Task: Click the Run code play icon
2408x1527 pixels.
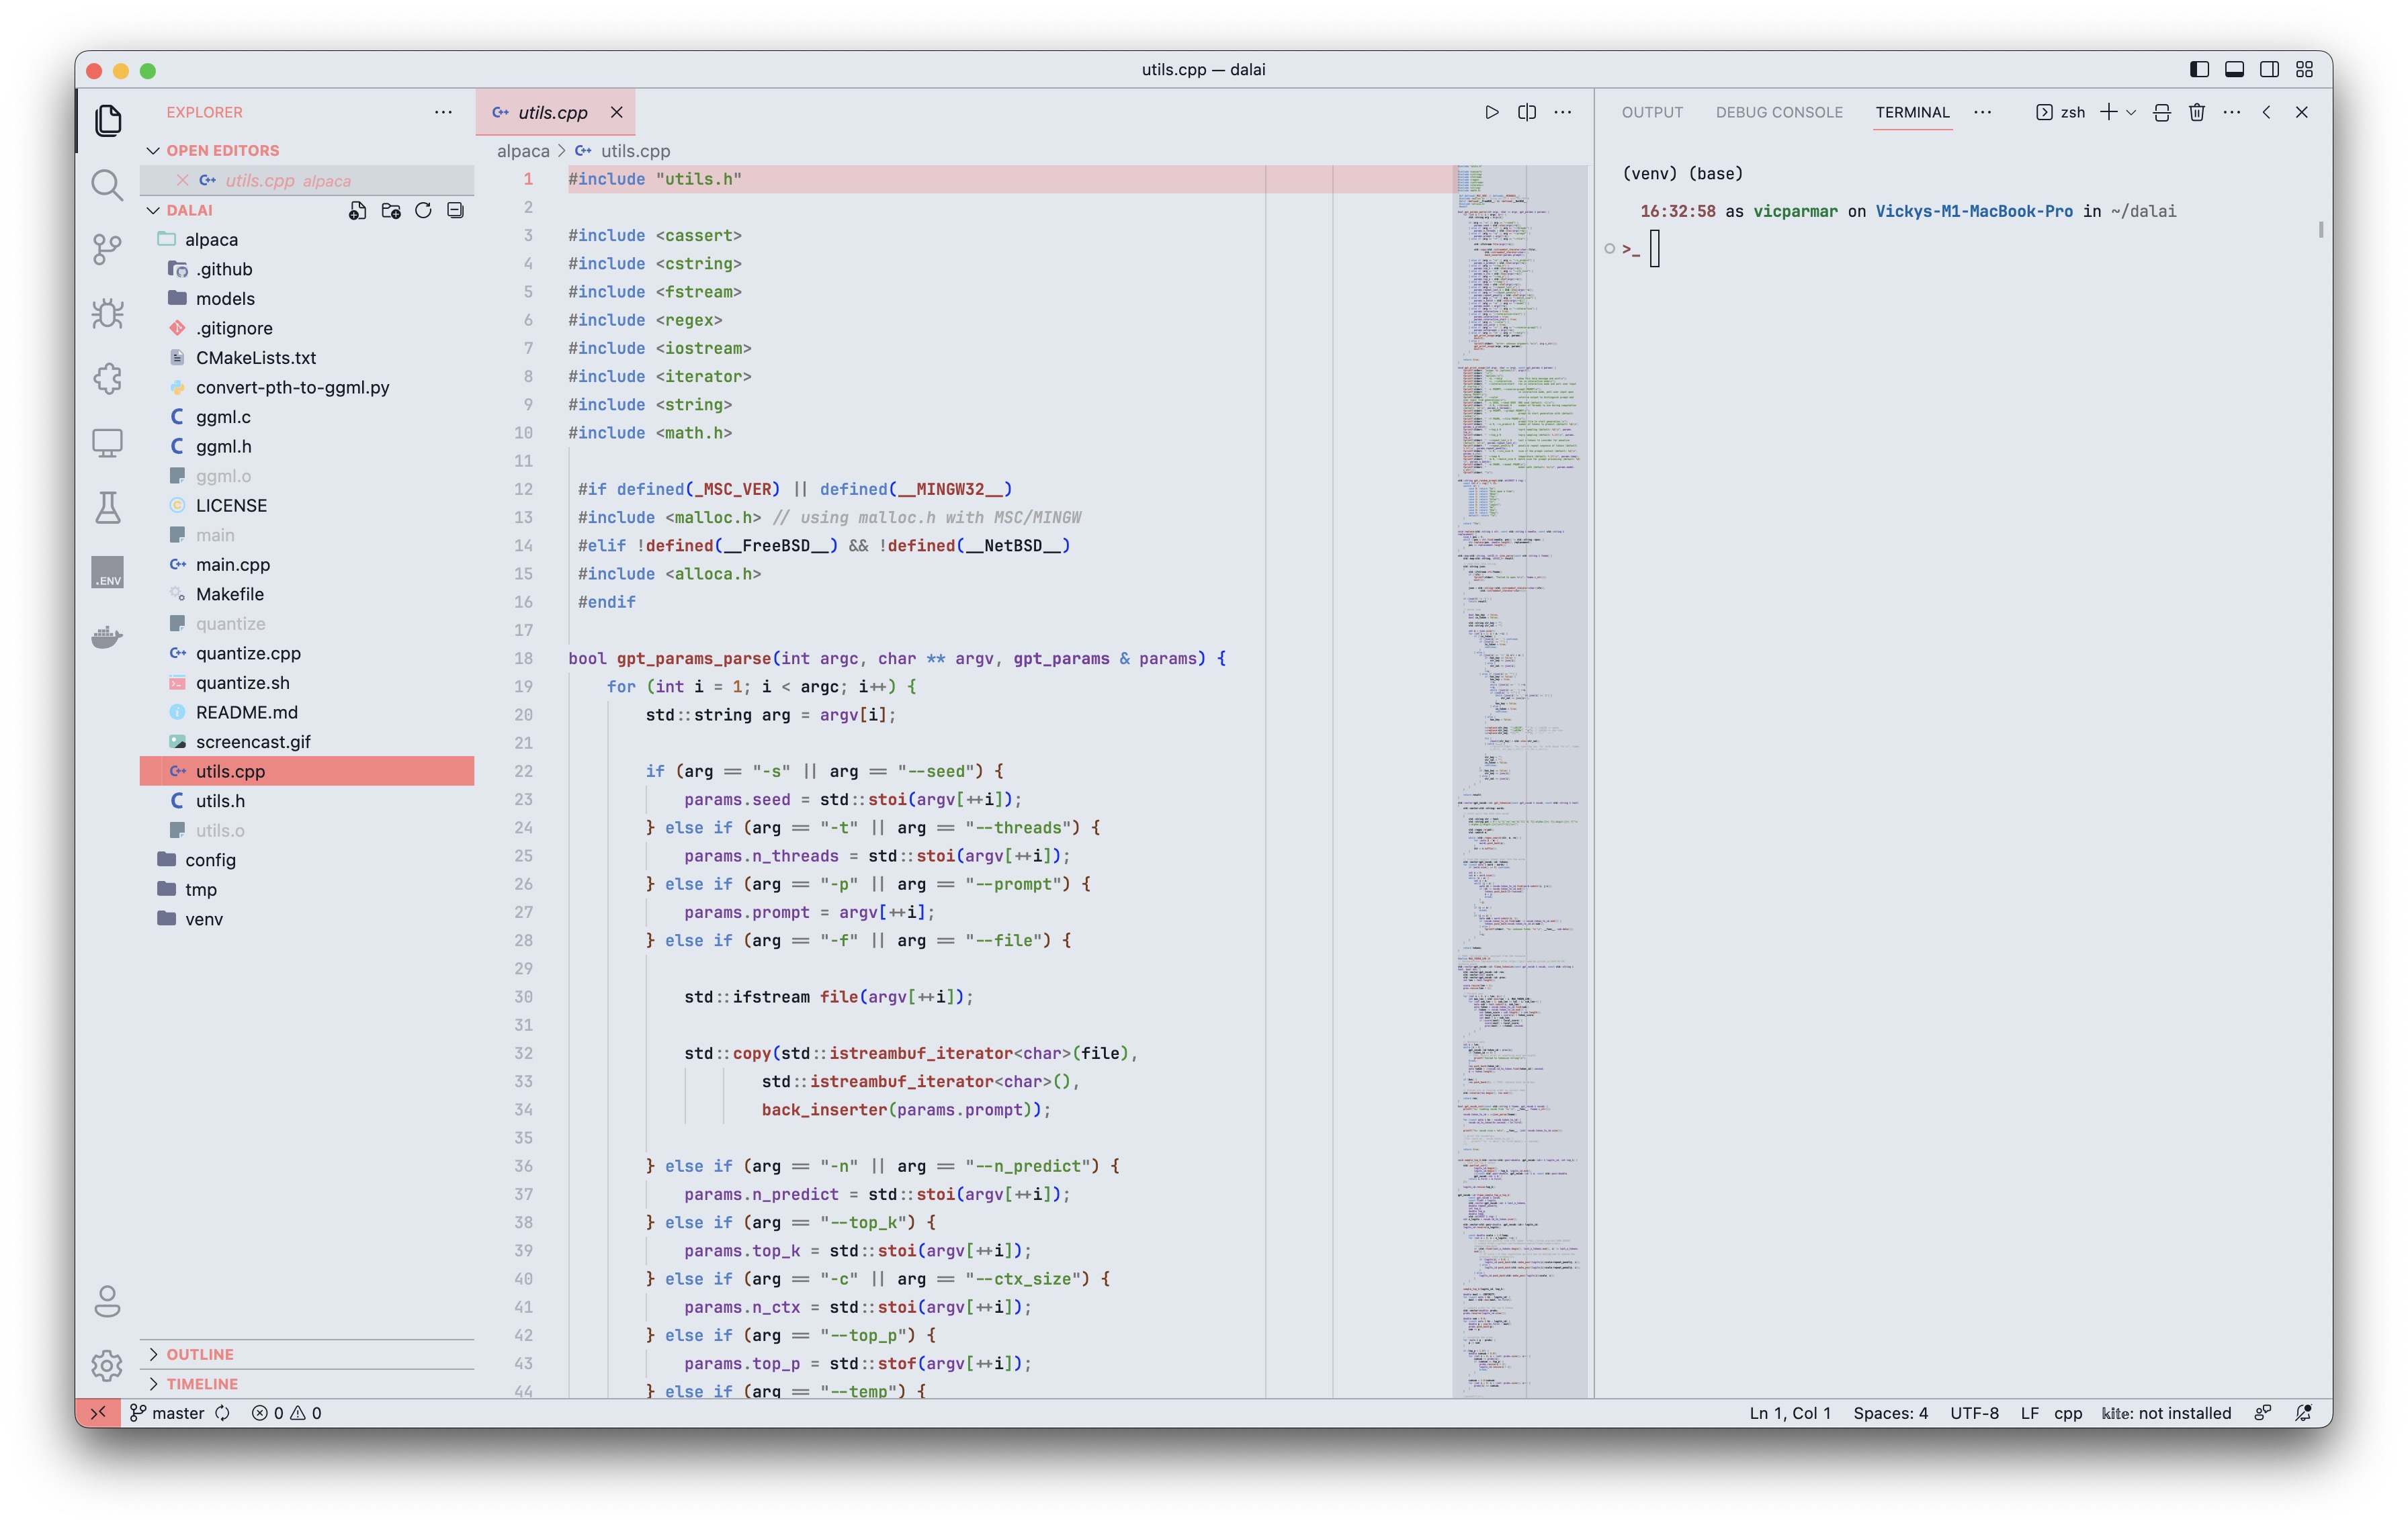Action: [x=1491, y=112]
